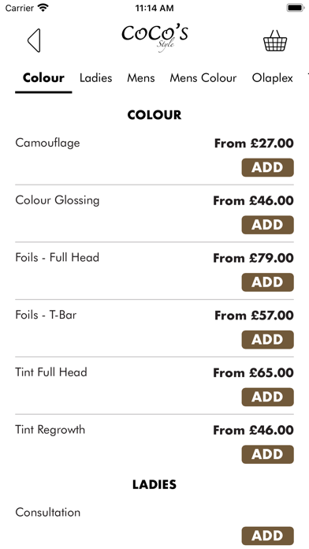This screenshot has height=549, width=309.
Task: Add Colour Glossing to basket
Action: 268,225
